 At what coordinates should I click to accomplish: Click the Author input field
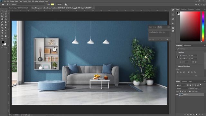coord(31,5)
